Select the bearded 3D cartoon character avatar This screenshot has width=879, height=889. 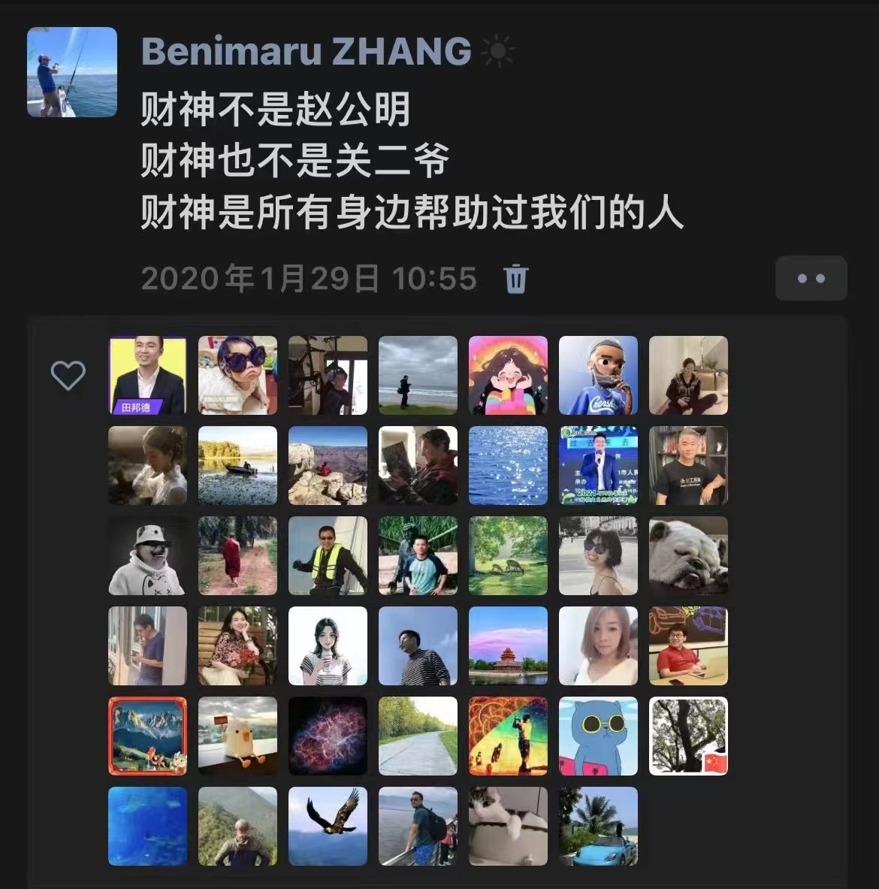coord(598,375)
